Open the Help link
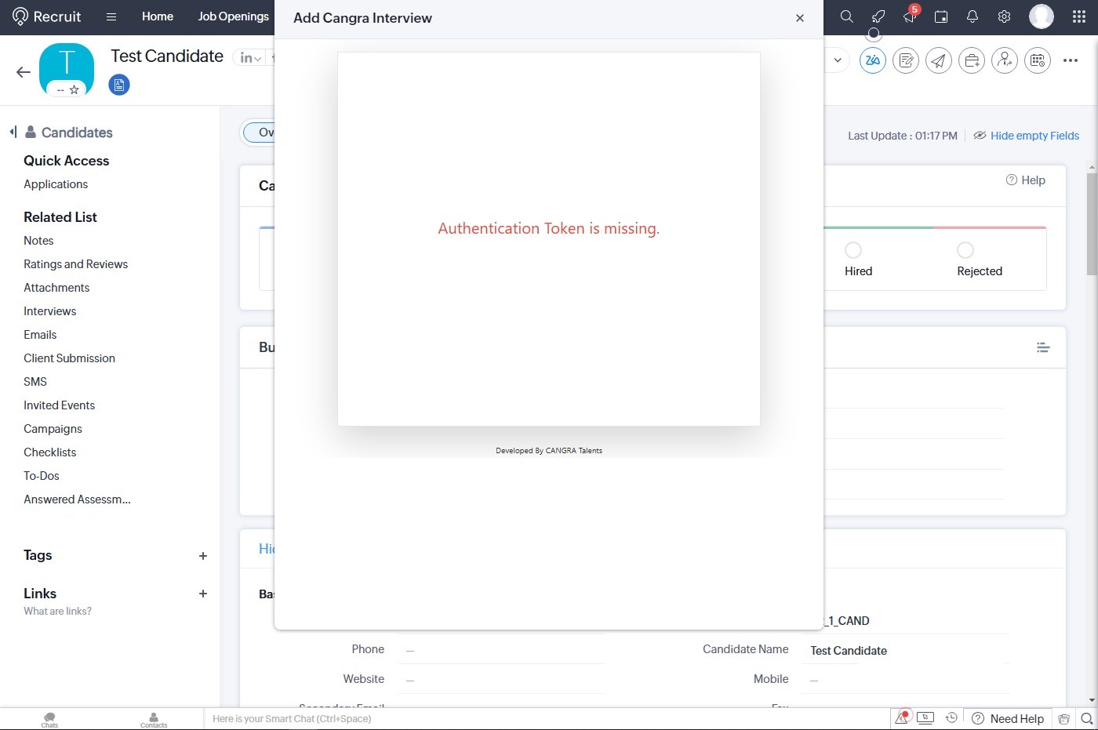 click(x=1026, y=180)
